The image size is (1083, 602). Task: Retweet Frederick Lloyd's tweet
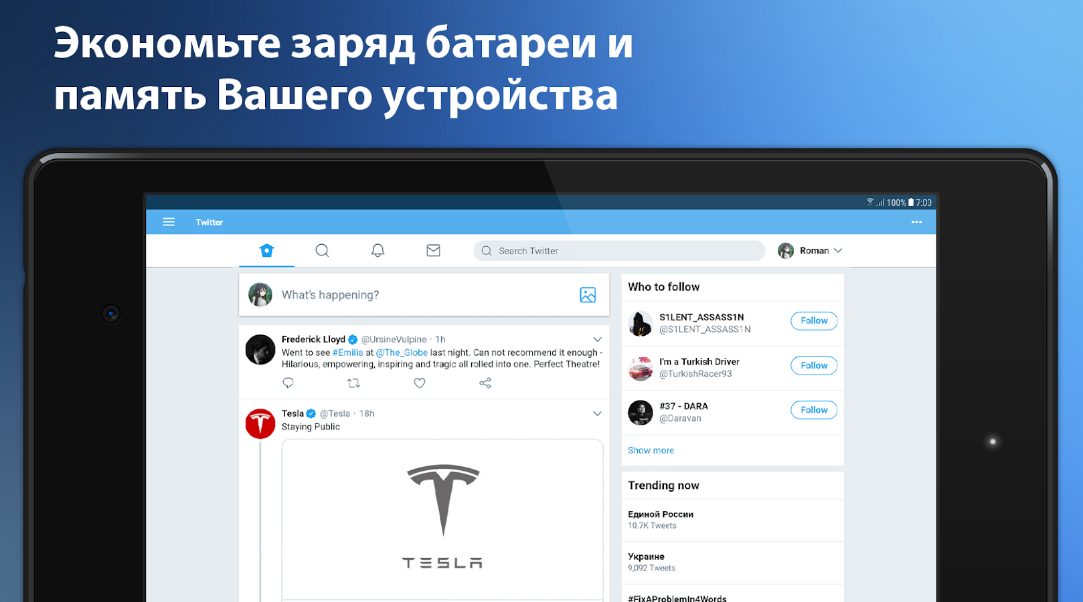click(x=353, y=383)
